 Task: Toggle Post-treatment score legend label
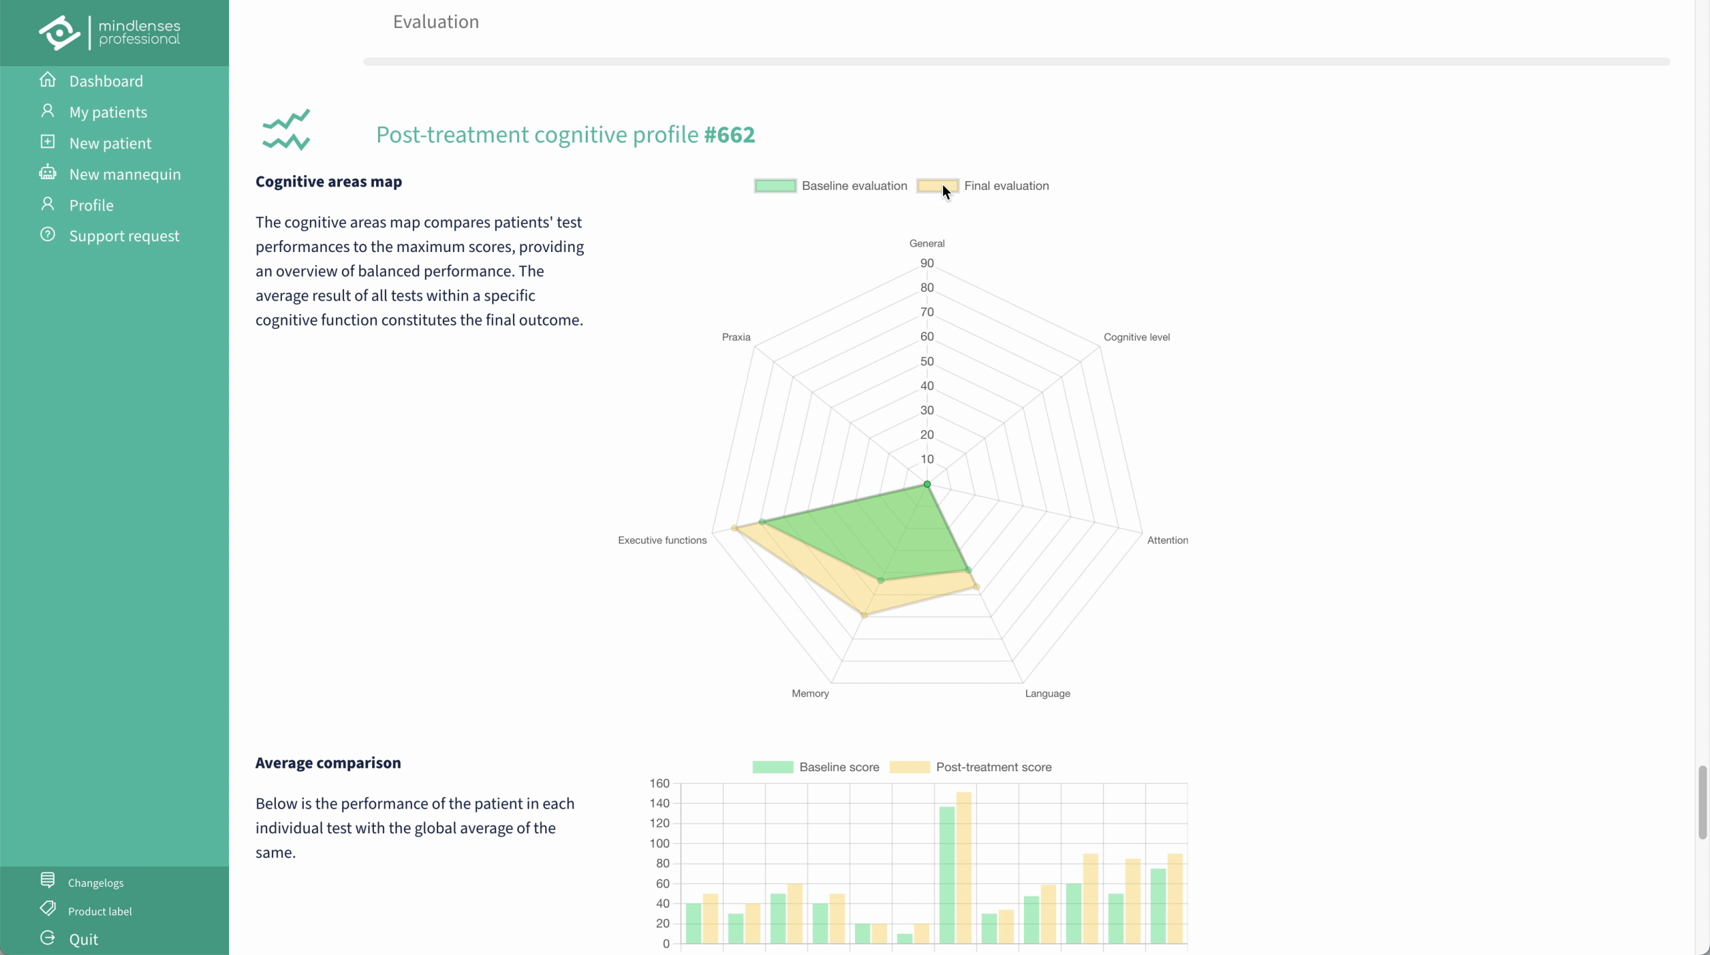[993, 767]
